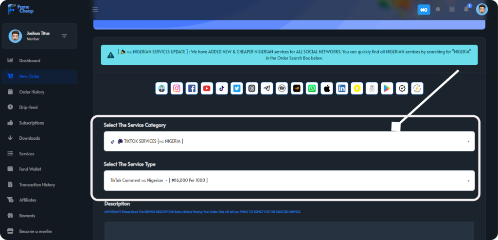The height and width of the screenshot is (240, 498).
Task: Pick the yellow Snapchat icon
Action: [357, 89]
